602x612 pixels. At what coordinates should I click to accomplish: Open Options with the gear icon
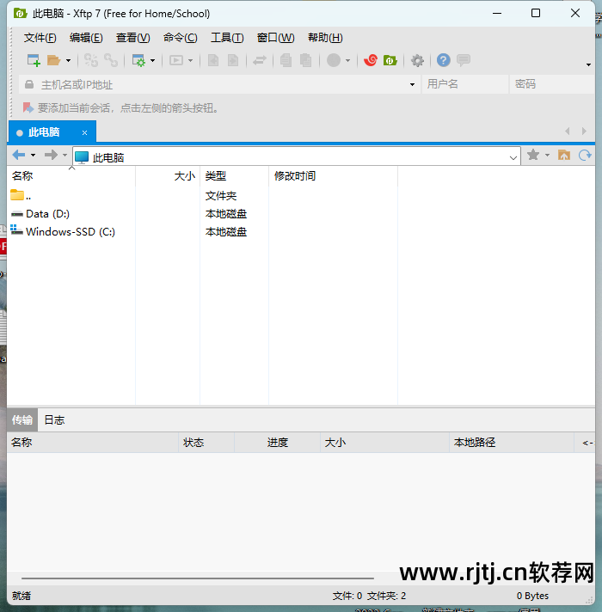[417, 60]
